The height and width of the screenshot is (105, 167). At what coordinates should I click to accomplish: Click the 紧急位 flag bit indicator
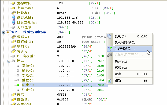tap(18, 66)
